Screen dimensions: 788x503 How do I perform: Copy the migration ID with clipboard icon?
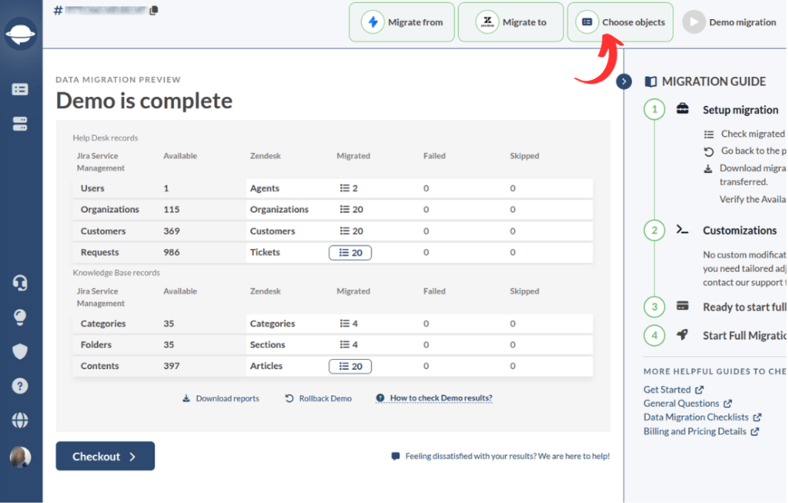(x=154, y=10)
